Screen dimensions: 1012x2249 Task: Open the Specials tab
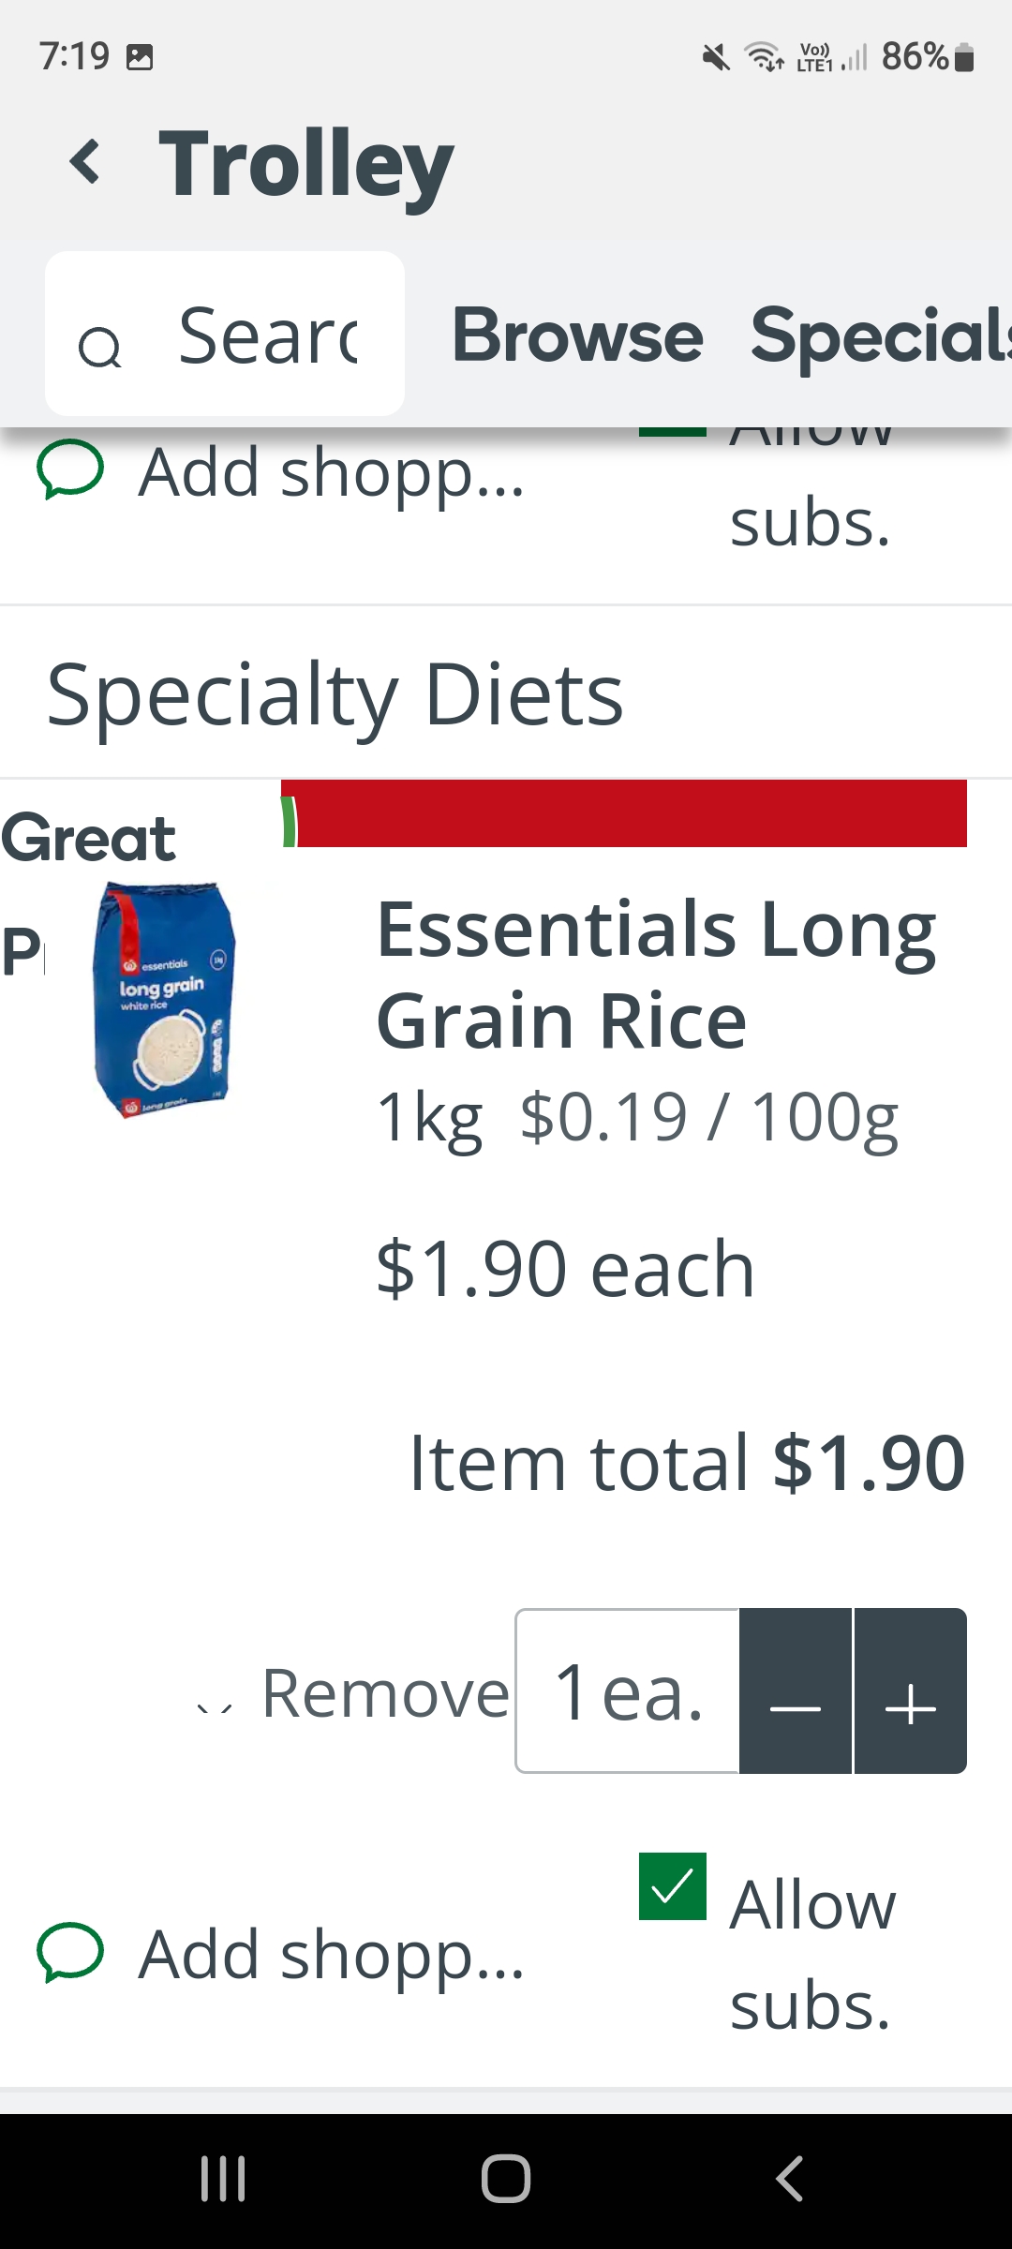click(879, 335)
